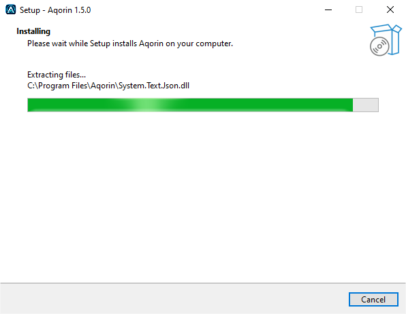Select the bold Installing heading
The height and width of the screenshot is (314, 406).
pyautogui.click(x=33, y=31)
